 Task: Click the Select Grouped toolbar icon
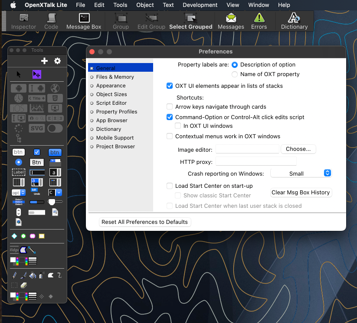pos(190,21)
